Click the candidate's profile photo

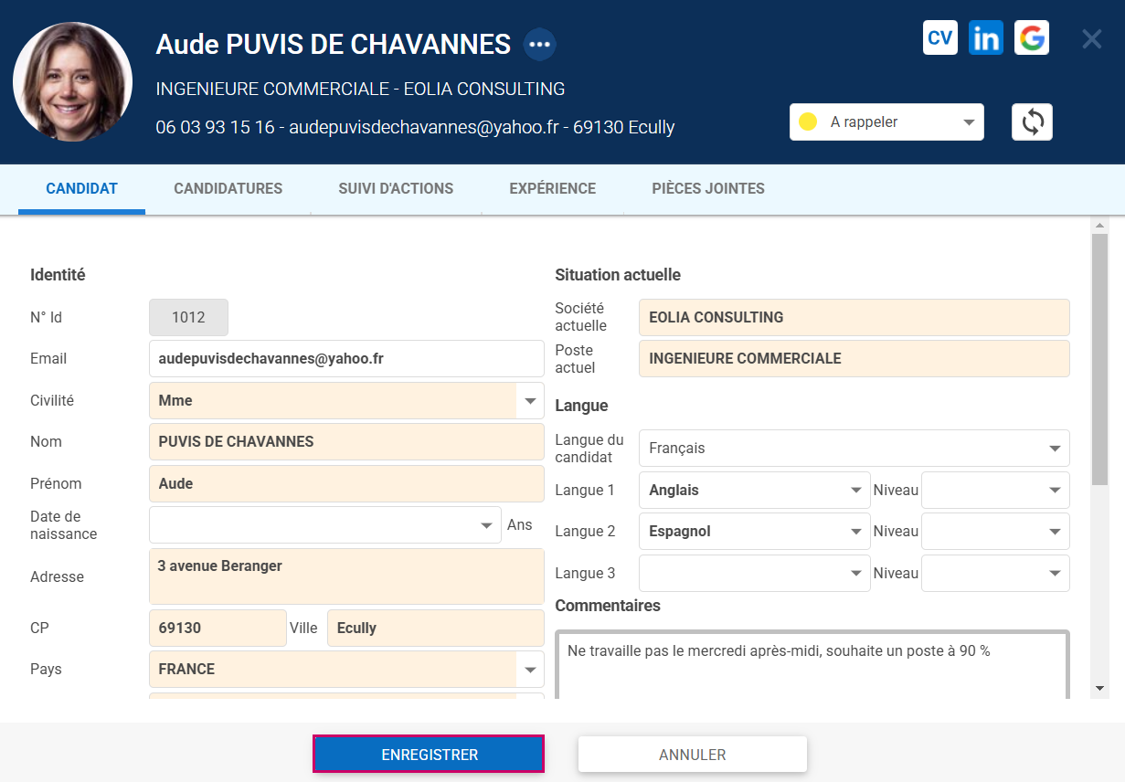pos(73,82)
